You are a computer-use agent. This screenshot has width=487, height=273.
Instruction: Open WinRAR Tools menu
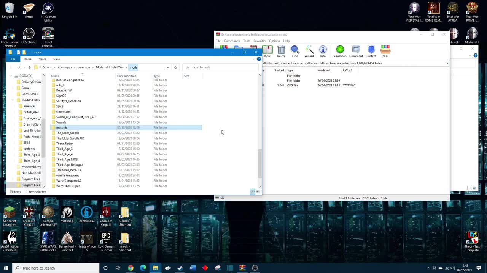[x=247, y=41]
